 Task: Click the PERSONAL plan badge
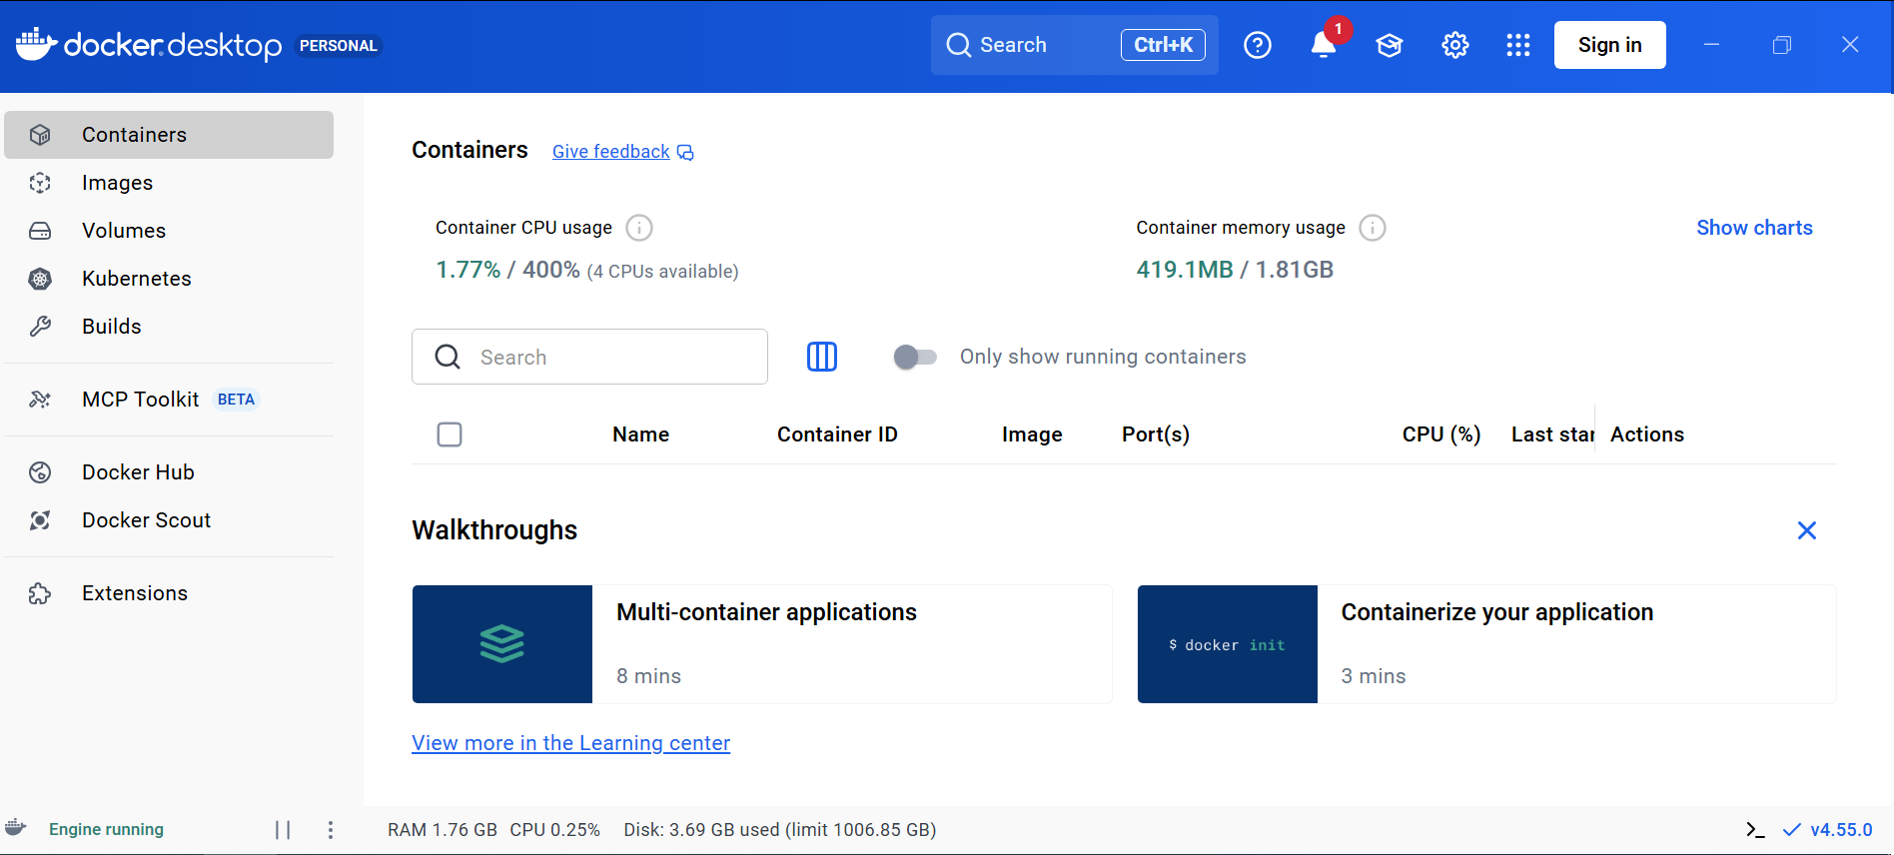(339, 46)
